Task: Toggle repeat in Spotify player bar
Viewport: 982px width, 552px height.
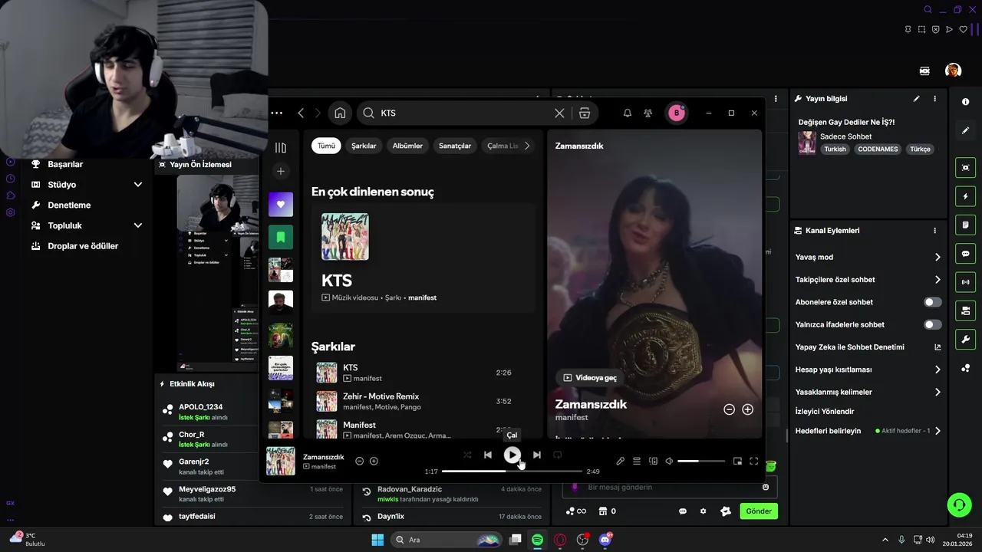Action: pyautogui.click(x=558, y=455)
